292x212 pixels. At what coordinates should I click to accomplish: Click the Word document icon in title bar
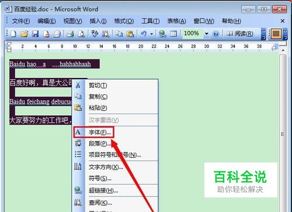click(x=8, y=9)
